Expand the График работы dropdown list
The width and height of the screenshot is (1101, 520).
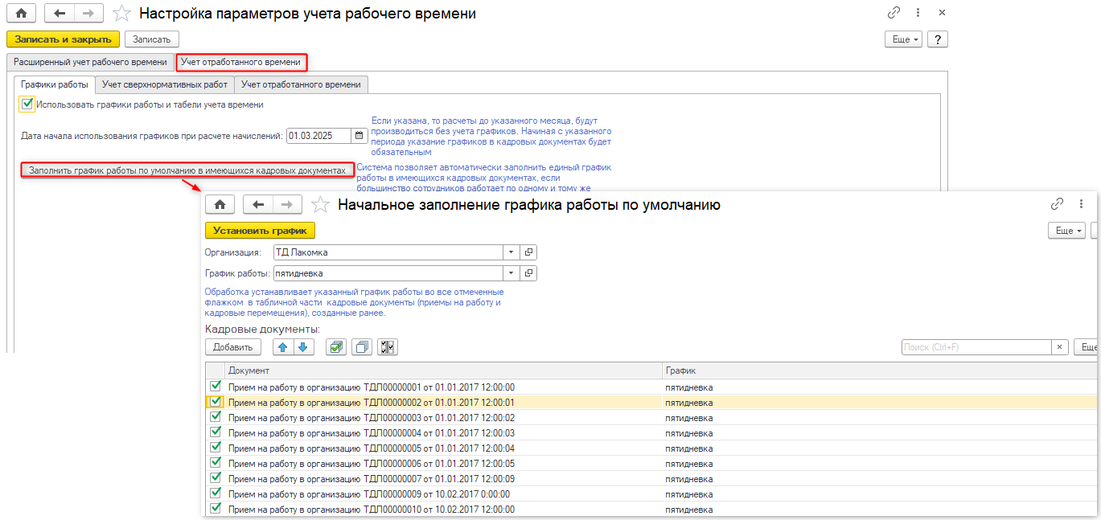(511, 273)
